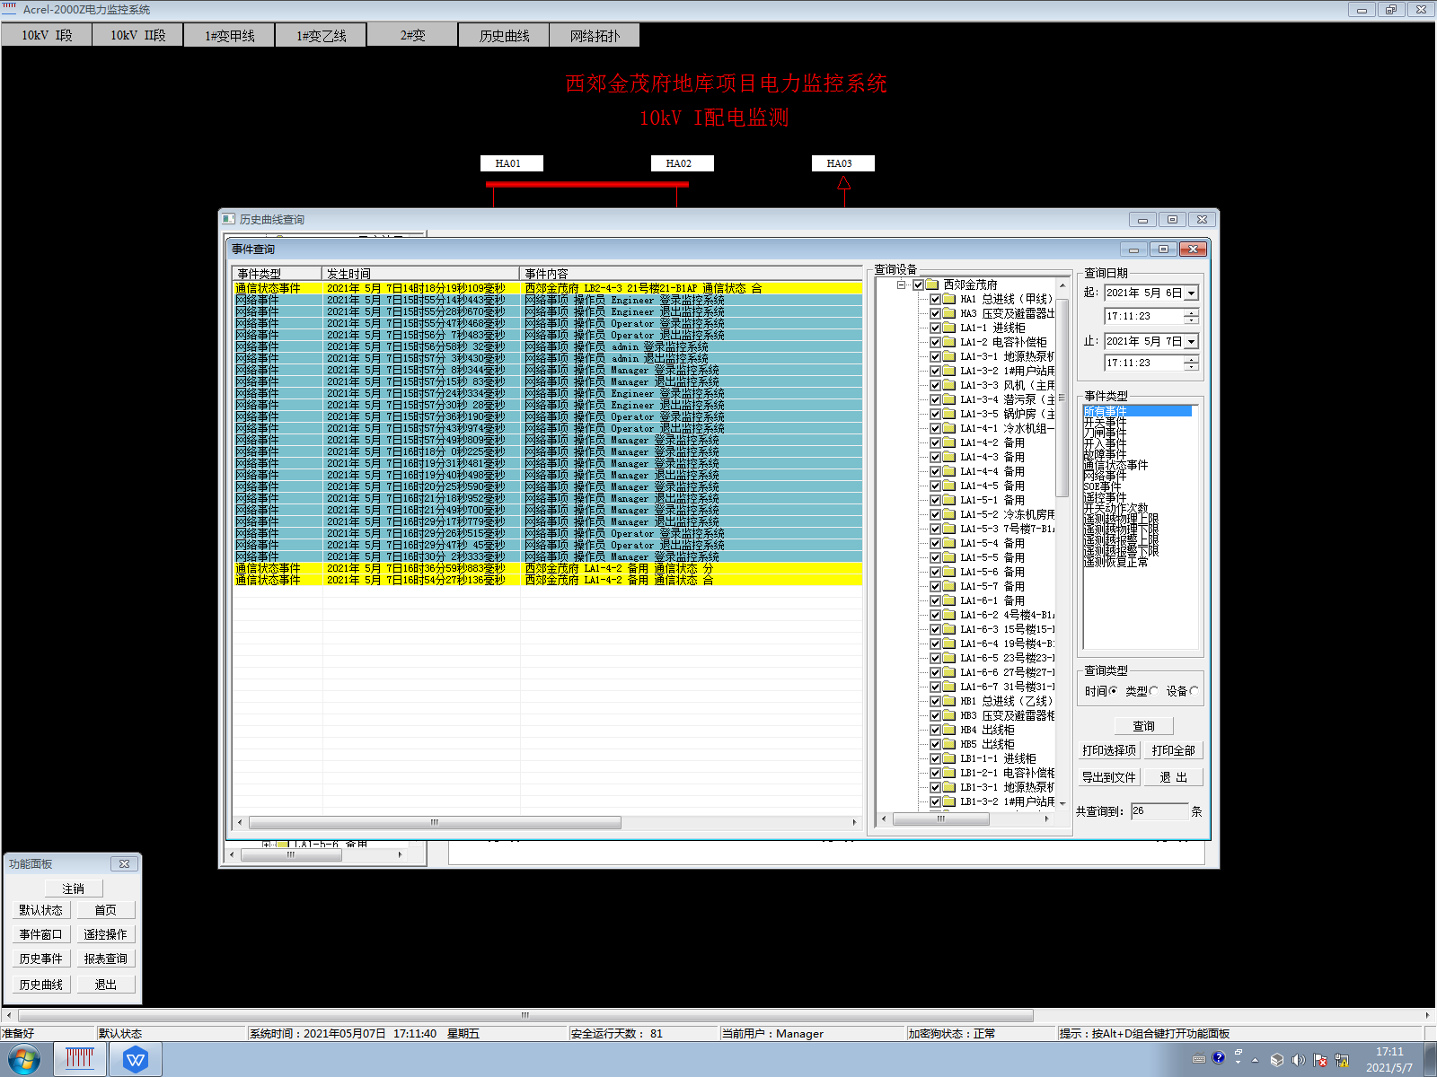1437x1077 pixels.
Task: Open the Acrel monitoring app taskbar icon
Action: click(x=80, y=1059)
